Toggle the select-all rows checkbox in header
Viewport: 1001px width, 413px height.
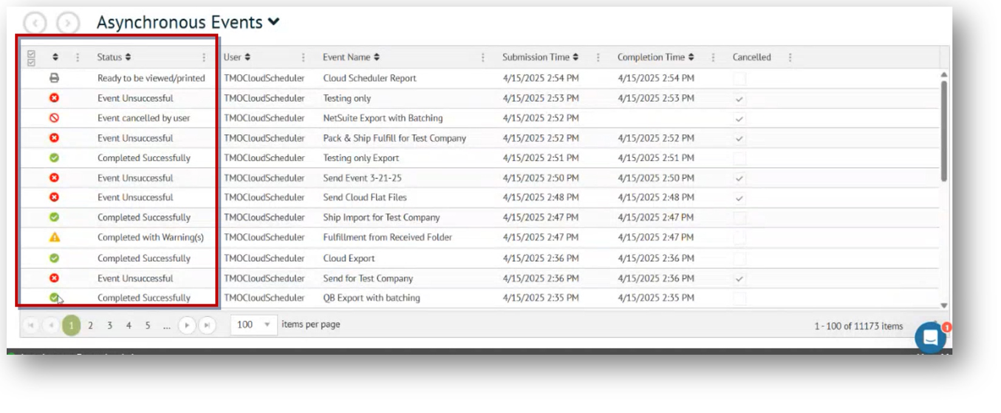(x=32, y=58)
